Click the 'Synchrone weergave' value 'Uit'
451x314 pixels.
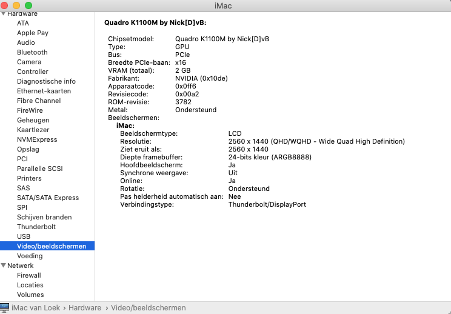(233, 173)
